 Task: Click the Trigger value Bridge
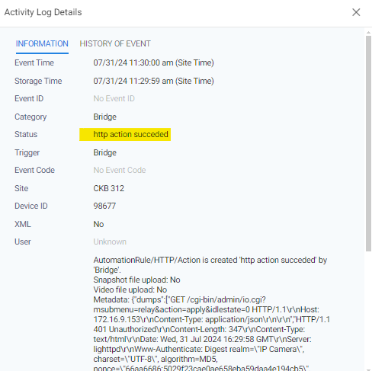point(104,152)
